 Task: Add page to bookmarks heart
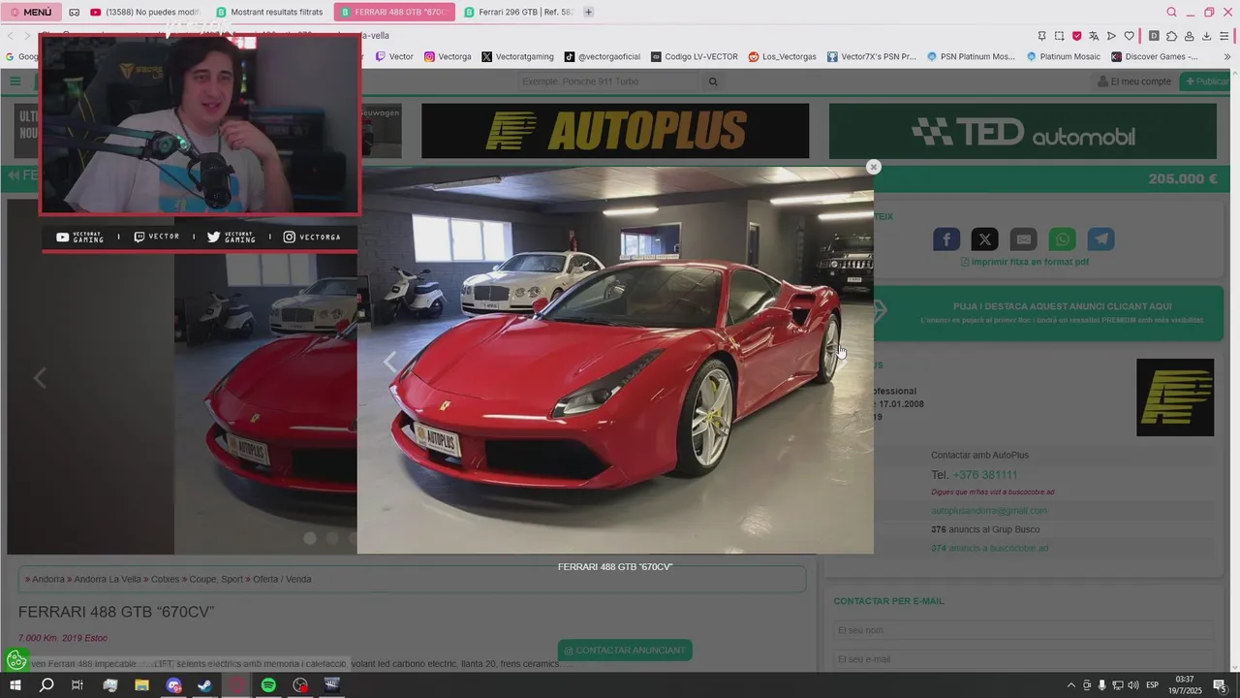1129,36
